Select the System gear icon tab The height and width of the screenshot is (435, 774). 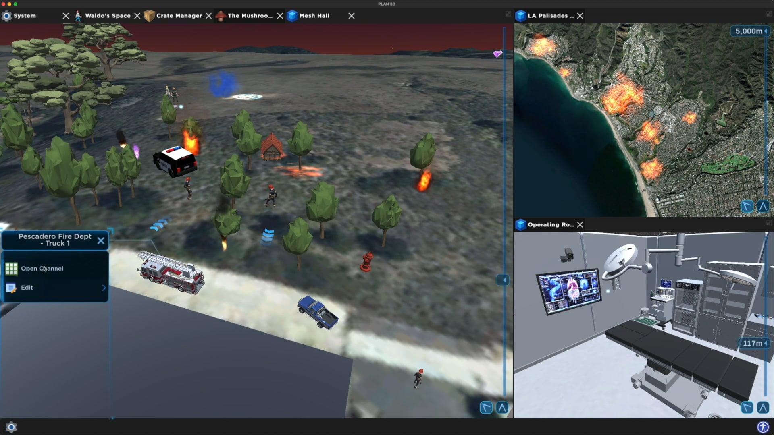click(6, 16)
